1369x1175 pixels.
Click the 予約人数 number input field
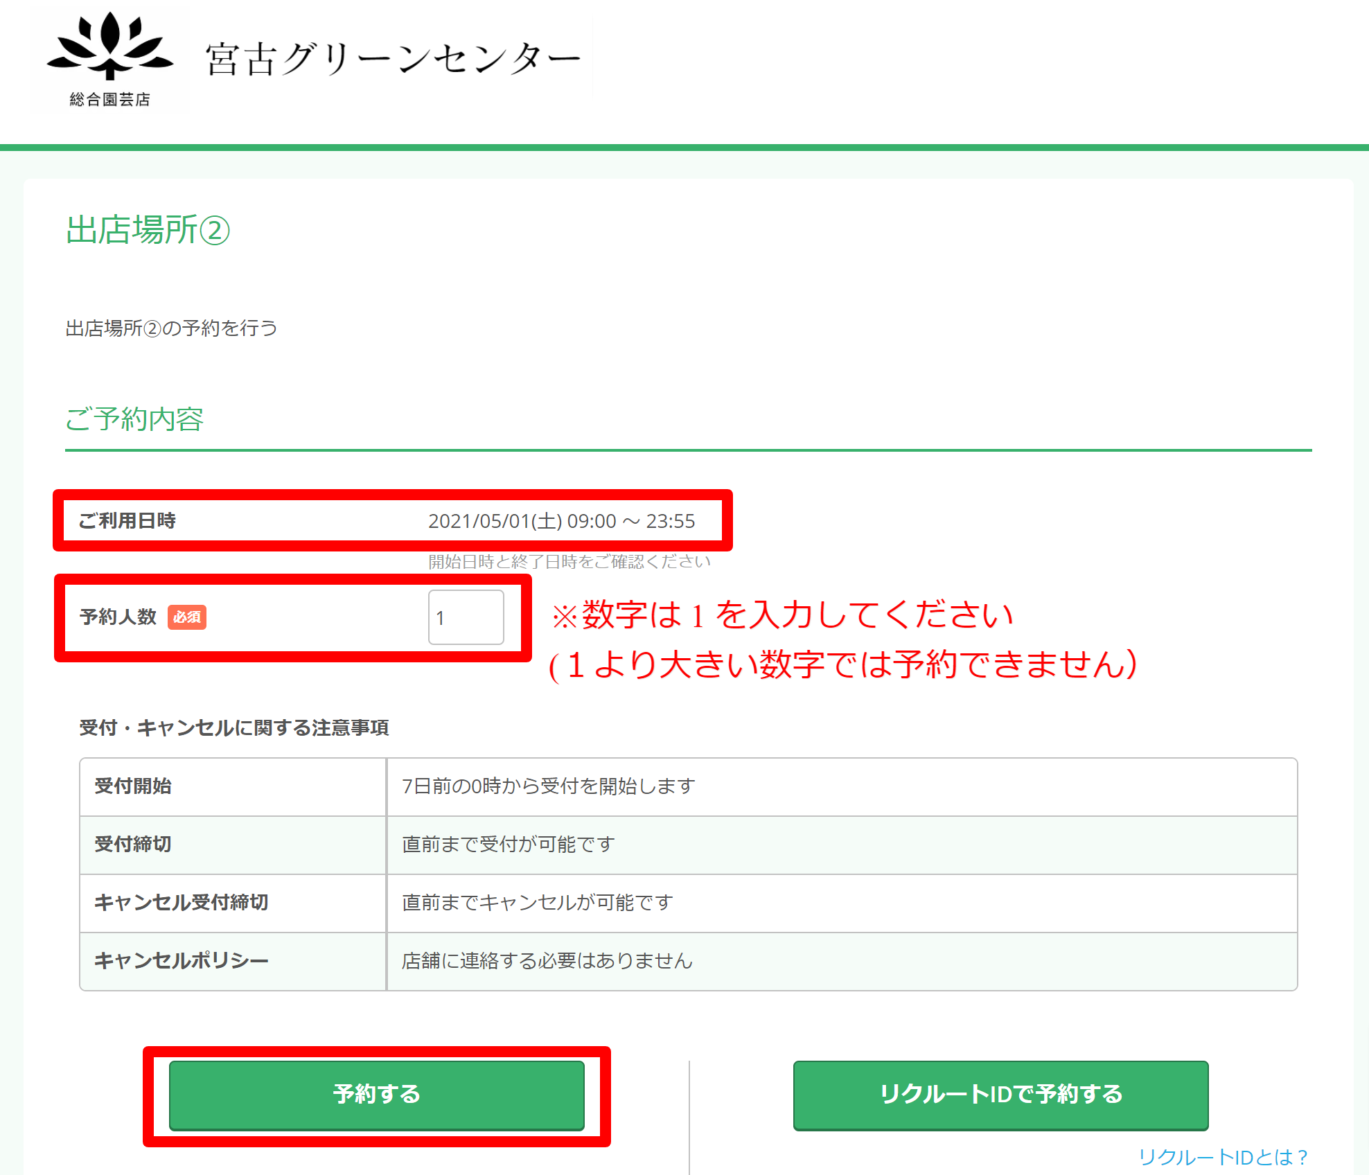coord(466,617)
